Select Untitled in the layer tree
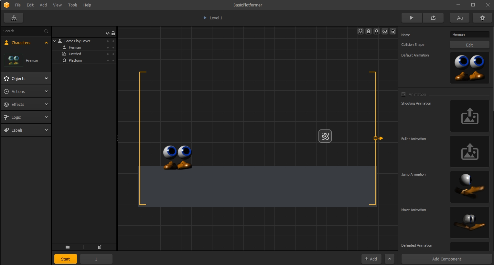494x265 pixels. pos(75,54)
